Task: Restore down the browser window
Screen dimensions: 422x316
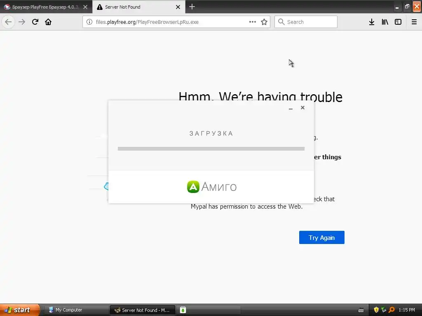Action: tap(407, 7)
